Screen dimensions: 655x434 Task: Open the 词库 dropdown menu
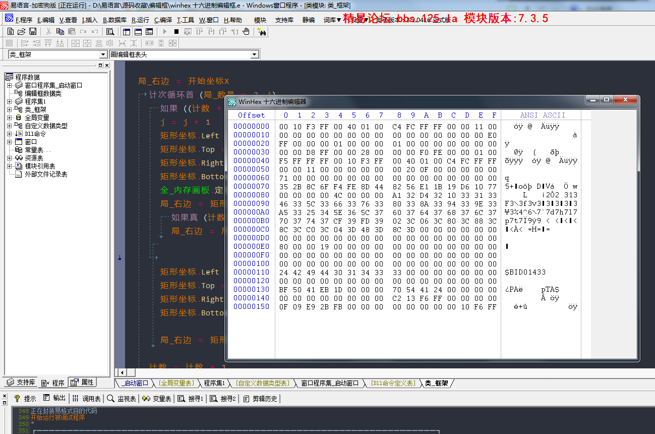(332, 20)
